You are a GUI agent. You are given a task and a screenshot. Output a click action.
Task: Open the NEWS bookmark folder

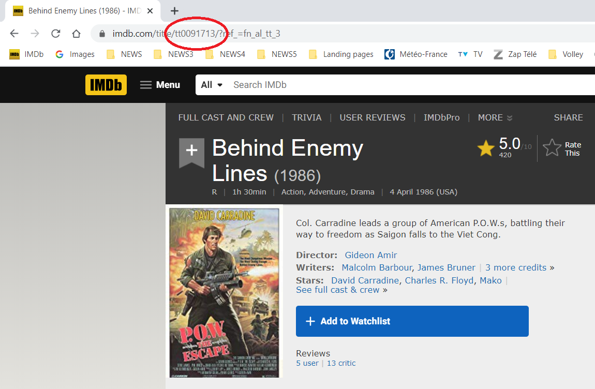coord(124,54)
